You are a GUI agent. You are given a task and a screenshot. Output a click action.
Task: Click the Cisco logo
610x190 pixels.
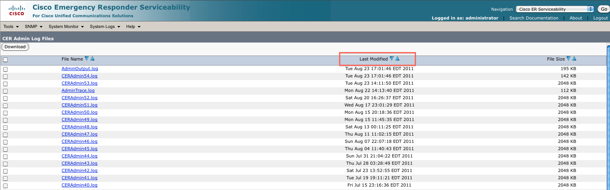(16, 11)
